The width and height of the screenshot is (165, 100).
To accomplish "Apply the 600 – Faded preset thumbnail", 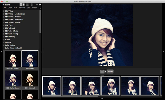I will tap(30, 59).
